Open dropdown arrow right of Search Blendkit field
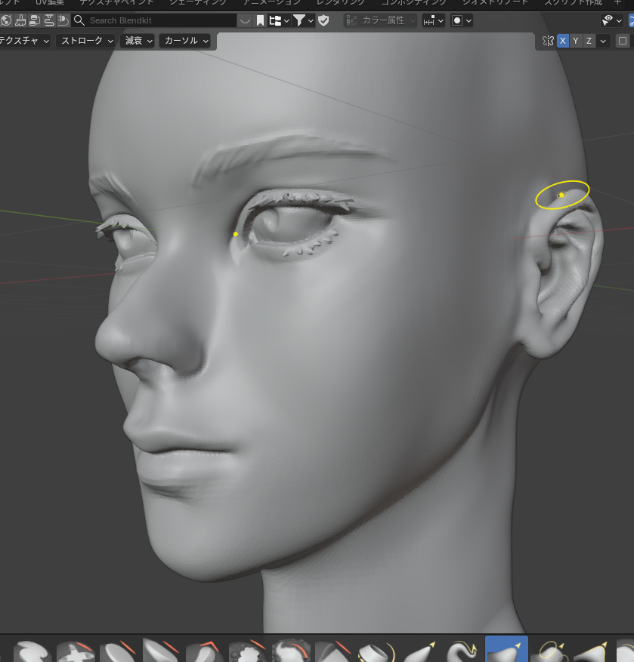 click(245, 20)
